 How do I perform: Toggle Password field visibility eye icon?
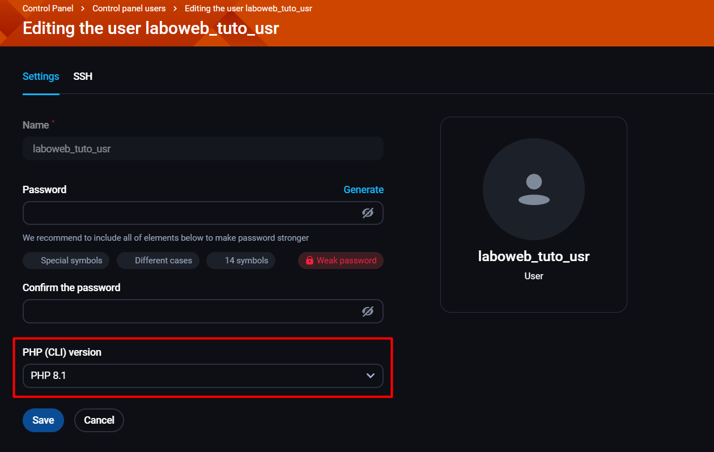tap(368, 213)
